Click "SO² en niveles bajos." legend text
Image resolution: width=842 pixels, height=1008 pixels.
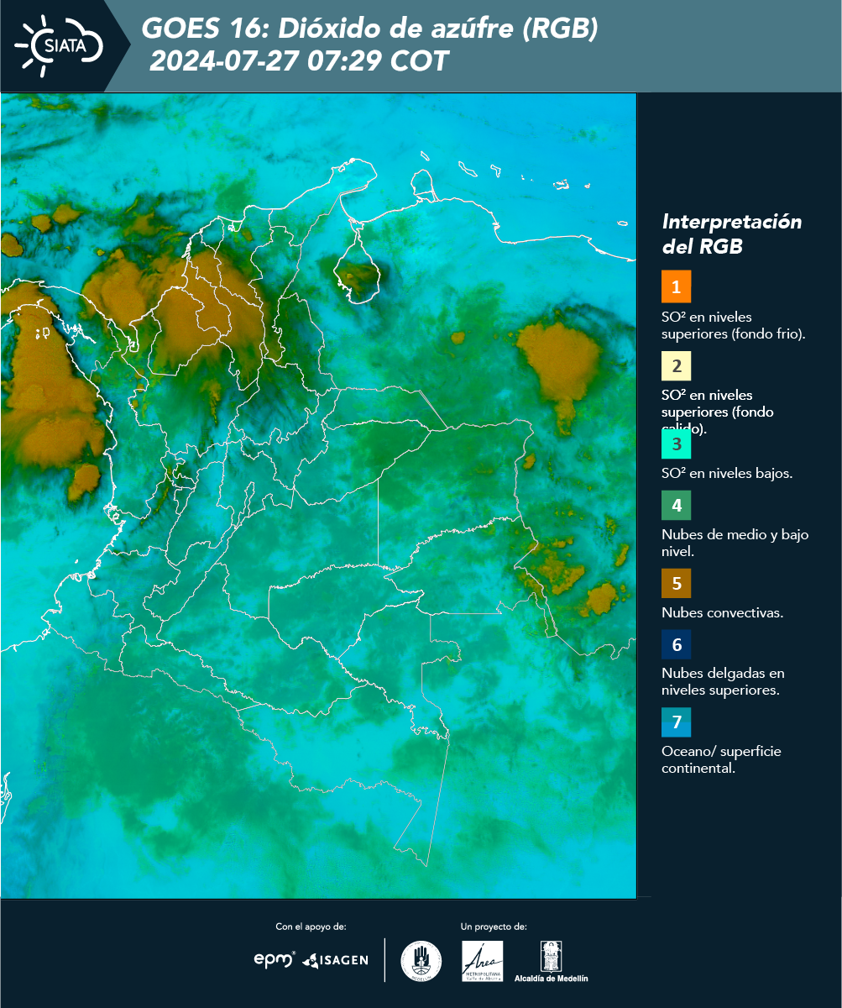[x=727, y=473]
